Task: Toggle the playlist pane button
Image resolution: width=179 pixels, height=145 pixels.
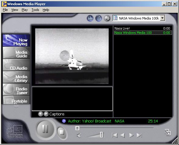Action: (99, 18)
